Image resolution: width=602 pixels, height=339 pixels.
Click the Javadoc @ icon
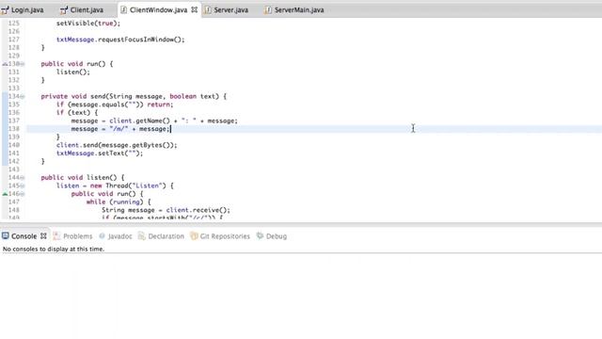103,235
